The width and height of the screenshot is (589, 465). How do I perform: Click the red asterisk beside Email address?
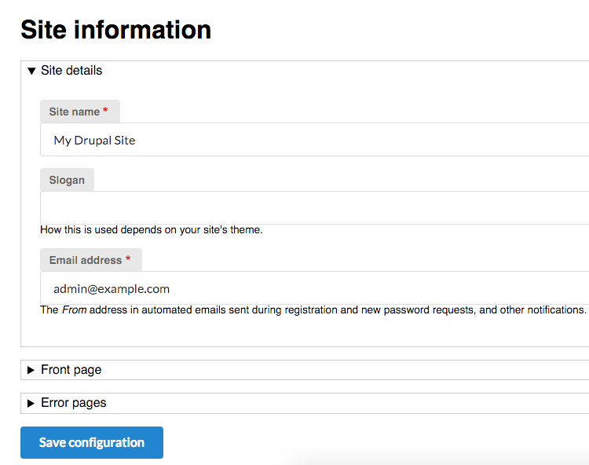[x=128, y=259]
